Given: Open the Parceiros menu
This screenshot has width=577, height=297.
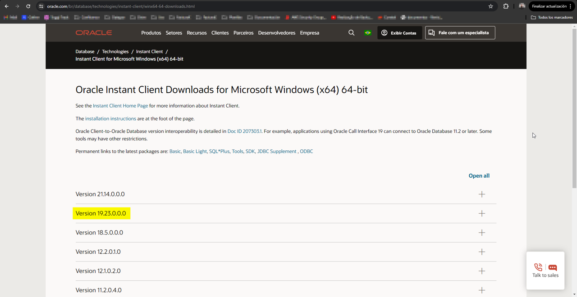Looking at the screenshot, I should click(x=243, y=33).
